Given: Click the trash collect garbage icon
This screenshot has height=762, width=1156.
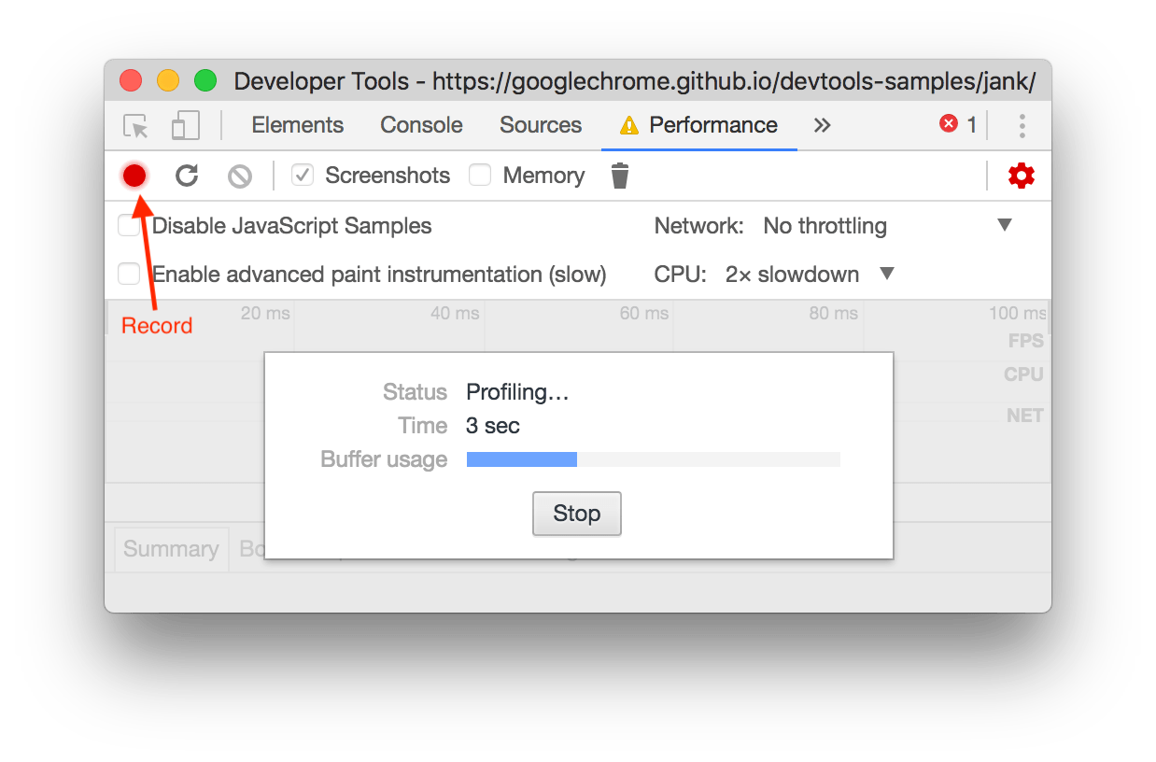Looking at the screenshot, I should [620, 176].
